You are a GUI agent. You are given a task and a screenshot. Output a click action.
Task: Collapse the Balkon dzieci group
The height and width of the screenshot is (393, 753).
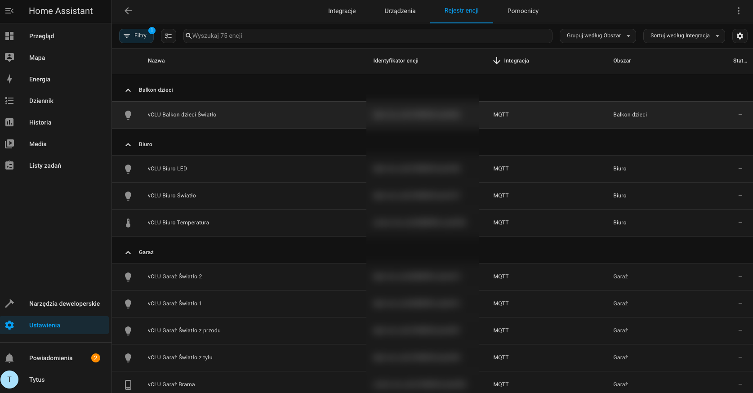[128, 90]
